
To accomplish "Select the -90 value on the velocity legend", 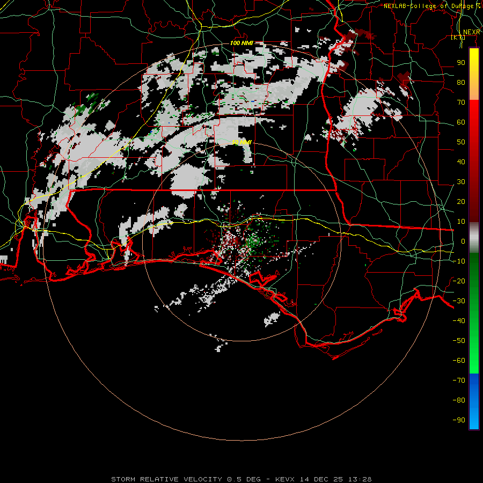I will click(x=459, y=420).
